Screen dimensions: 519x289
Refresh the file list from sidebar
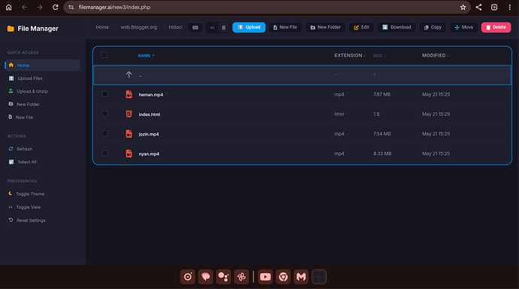pyautogui.click(x=24, y=149)
